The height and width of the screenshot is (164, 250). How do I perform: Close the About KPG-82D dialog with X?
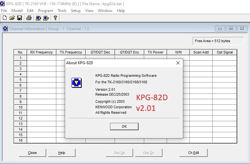(x=178, y=63)
